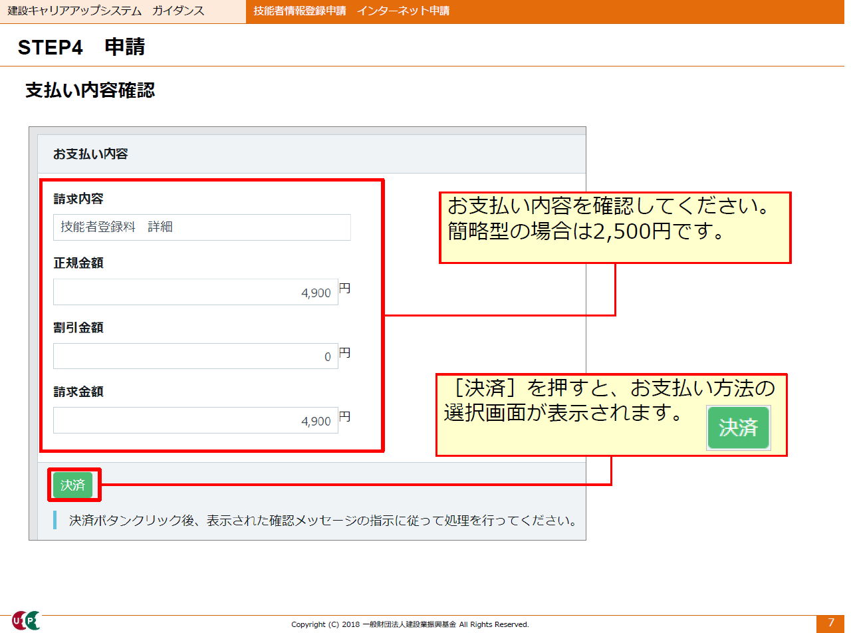The height and width of the screenshot is (633, 851).
Task: Click the small green 決済 button in the form
Action: tap(72, 485)
